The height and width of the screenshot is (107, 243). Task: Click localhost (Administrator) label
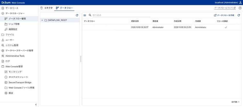click(x=226, y=3)
